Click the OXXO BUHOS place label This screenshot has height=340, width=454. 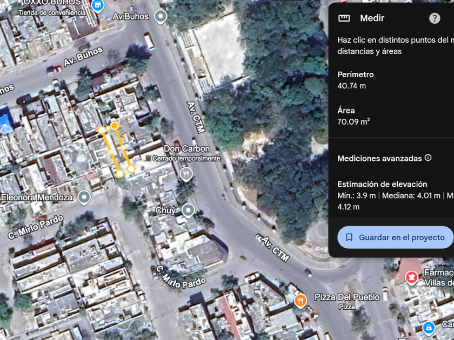pyautogui.click(x=52, y=3)
